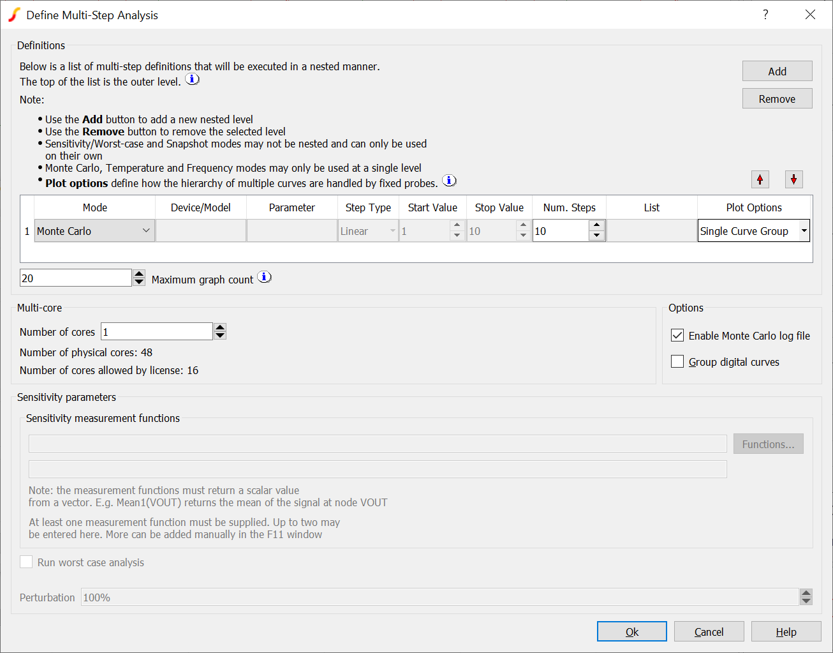The width and height of the screenshot is (833, 653).
Task: Click the red down arrow move button
Action: click(x=793, y=179)
